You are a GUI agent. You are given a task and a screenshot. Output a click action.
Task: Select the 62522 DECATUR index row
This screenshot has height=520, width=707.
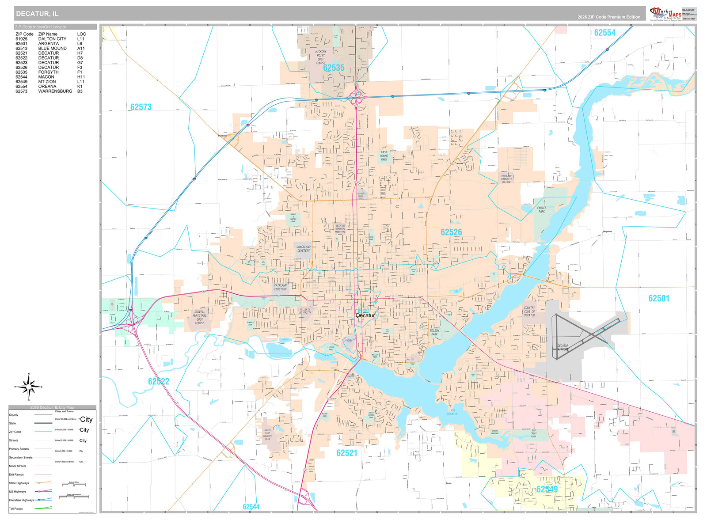pos(50,58)
